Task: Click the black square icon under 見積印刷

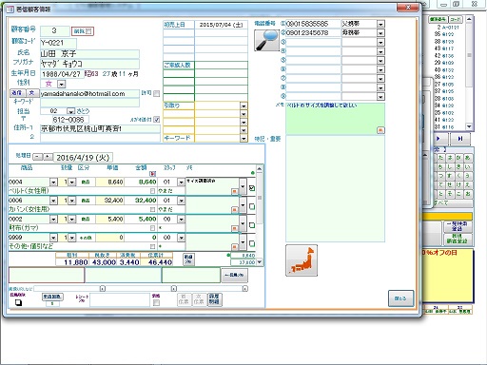Action: point(19,302)
